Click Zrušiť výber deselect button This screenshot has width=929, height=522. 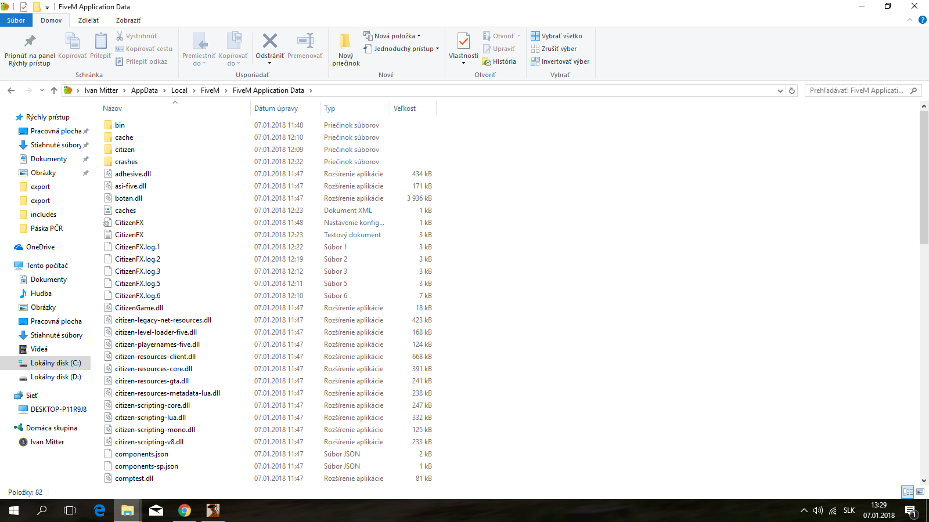(x=553, y=49)
